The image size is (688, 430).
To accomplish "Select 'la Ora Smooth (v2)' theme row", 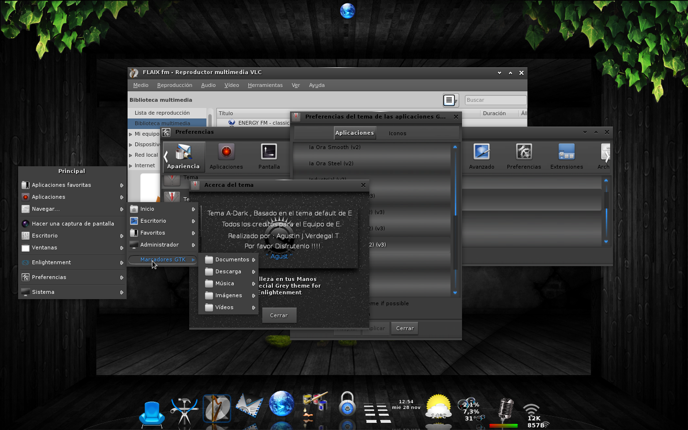I will (x=372, y=147).
